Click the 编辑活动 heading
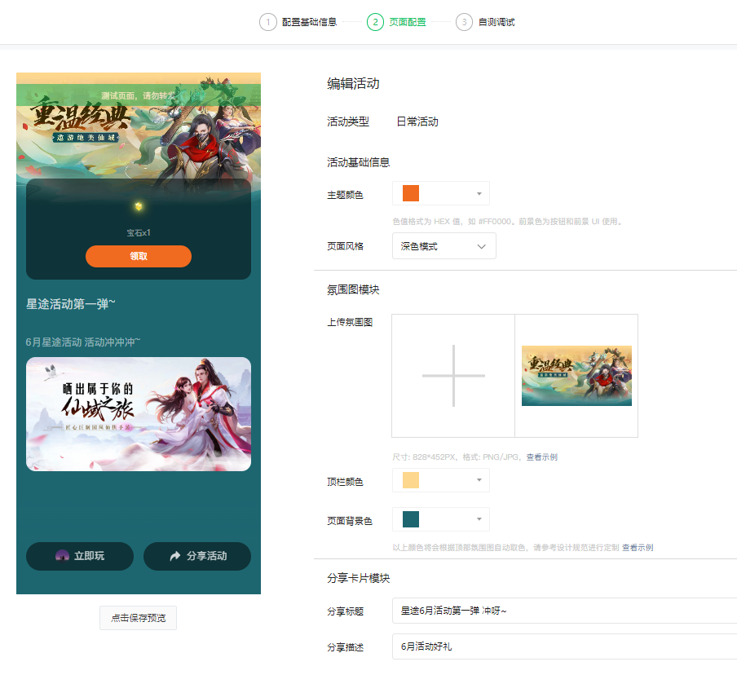This screenshot has height=675, width=737. (354, 84)
